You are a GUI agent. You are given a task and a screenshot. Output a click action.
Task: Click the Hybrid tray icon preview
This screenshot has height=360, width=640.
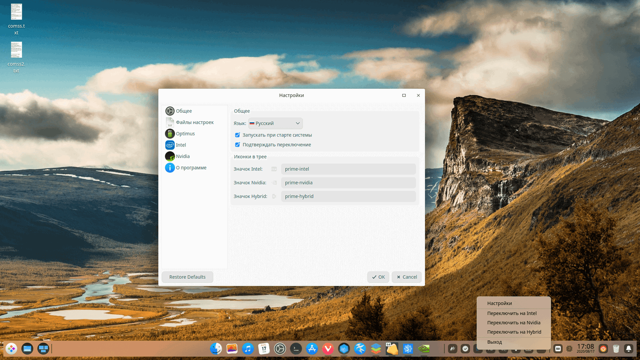tap(274, 196)
